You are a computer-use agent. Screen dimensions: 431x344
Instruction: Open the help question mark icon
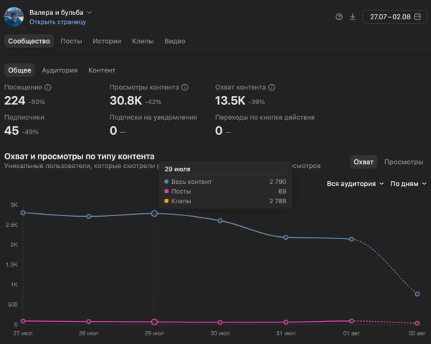coord(339,17)
